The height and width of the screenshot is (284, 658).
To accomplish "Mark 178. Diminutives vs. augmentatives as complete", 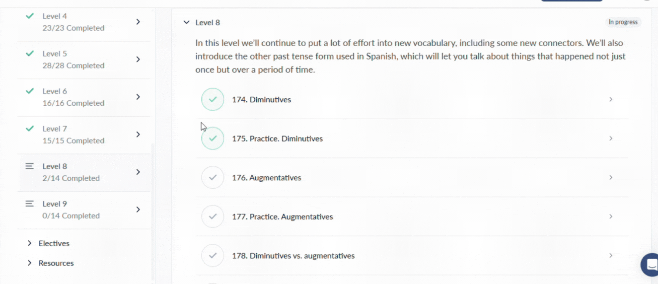I will click(213, 256).
